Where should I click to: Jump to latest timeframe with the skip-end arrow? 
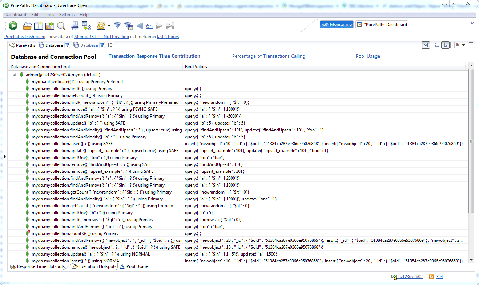pyautogui.click(x=170, y=26)
